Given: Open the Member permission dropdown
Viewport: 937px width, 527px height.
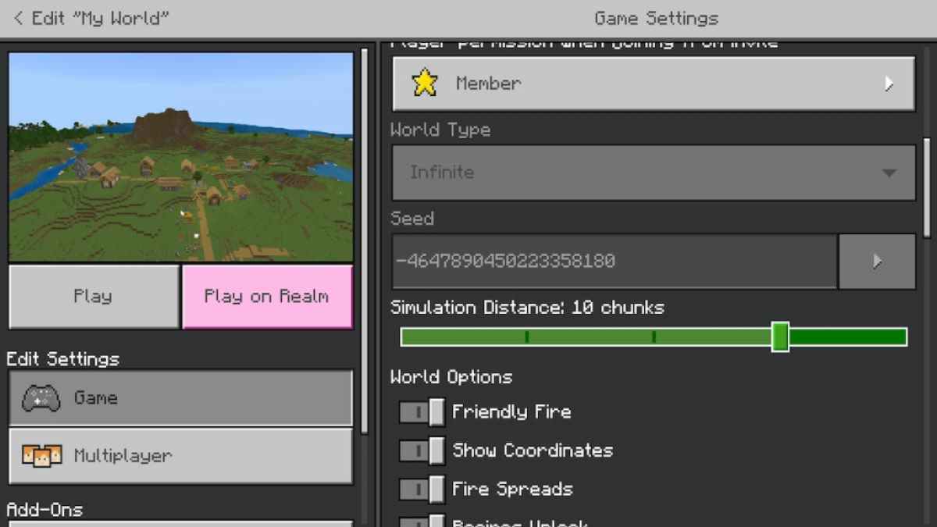Looking at the screenshot, I should [654, 84].
